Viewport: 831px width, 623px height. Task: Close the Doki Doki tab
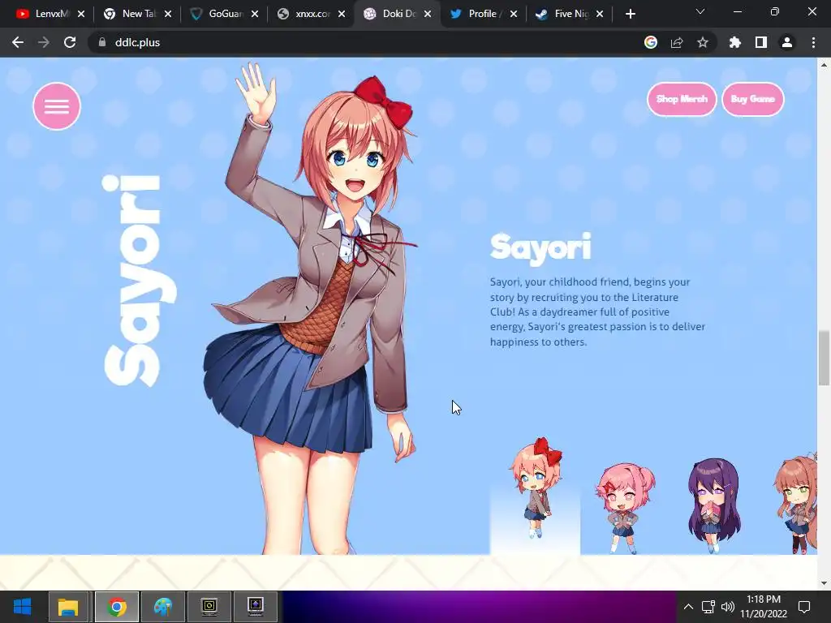(x=428, y=14)
